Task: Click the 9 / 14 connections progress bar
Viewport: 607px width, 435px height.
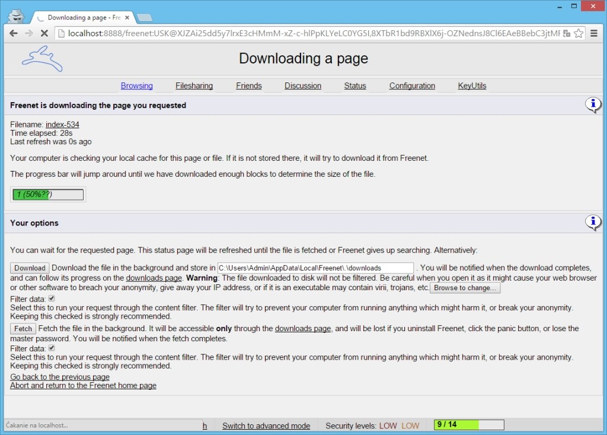Action: (x=469, y=425)
